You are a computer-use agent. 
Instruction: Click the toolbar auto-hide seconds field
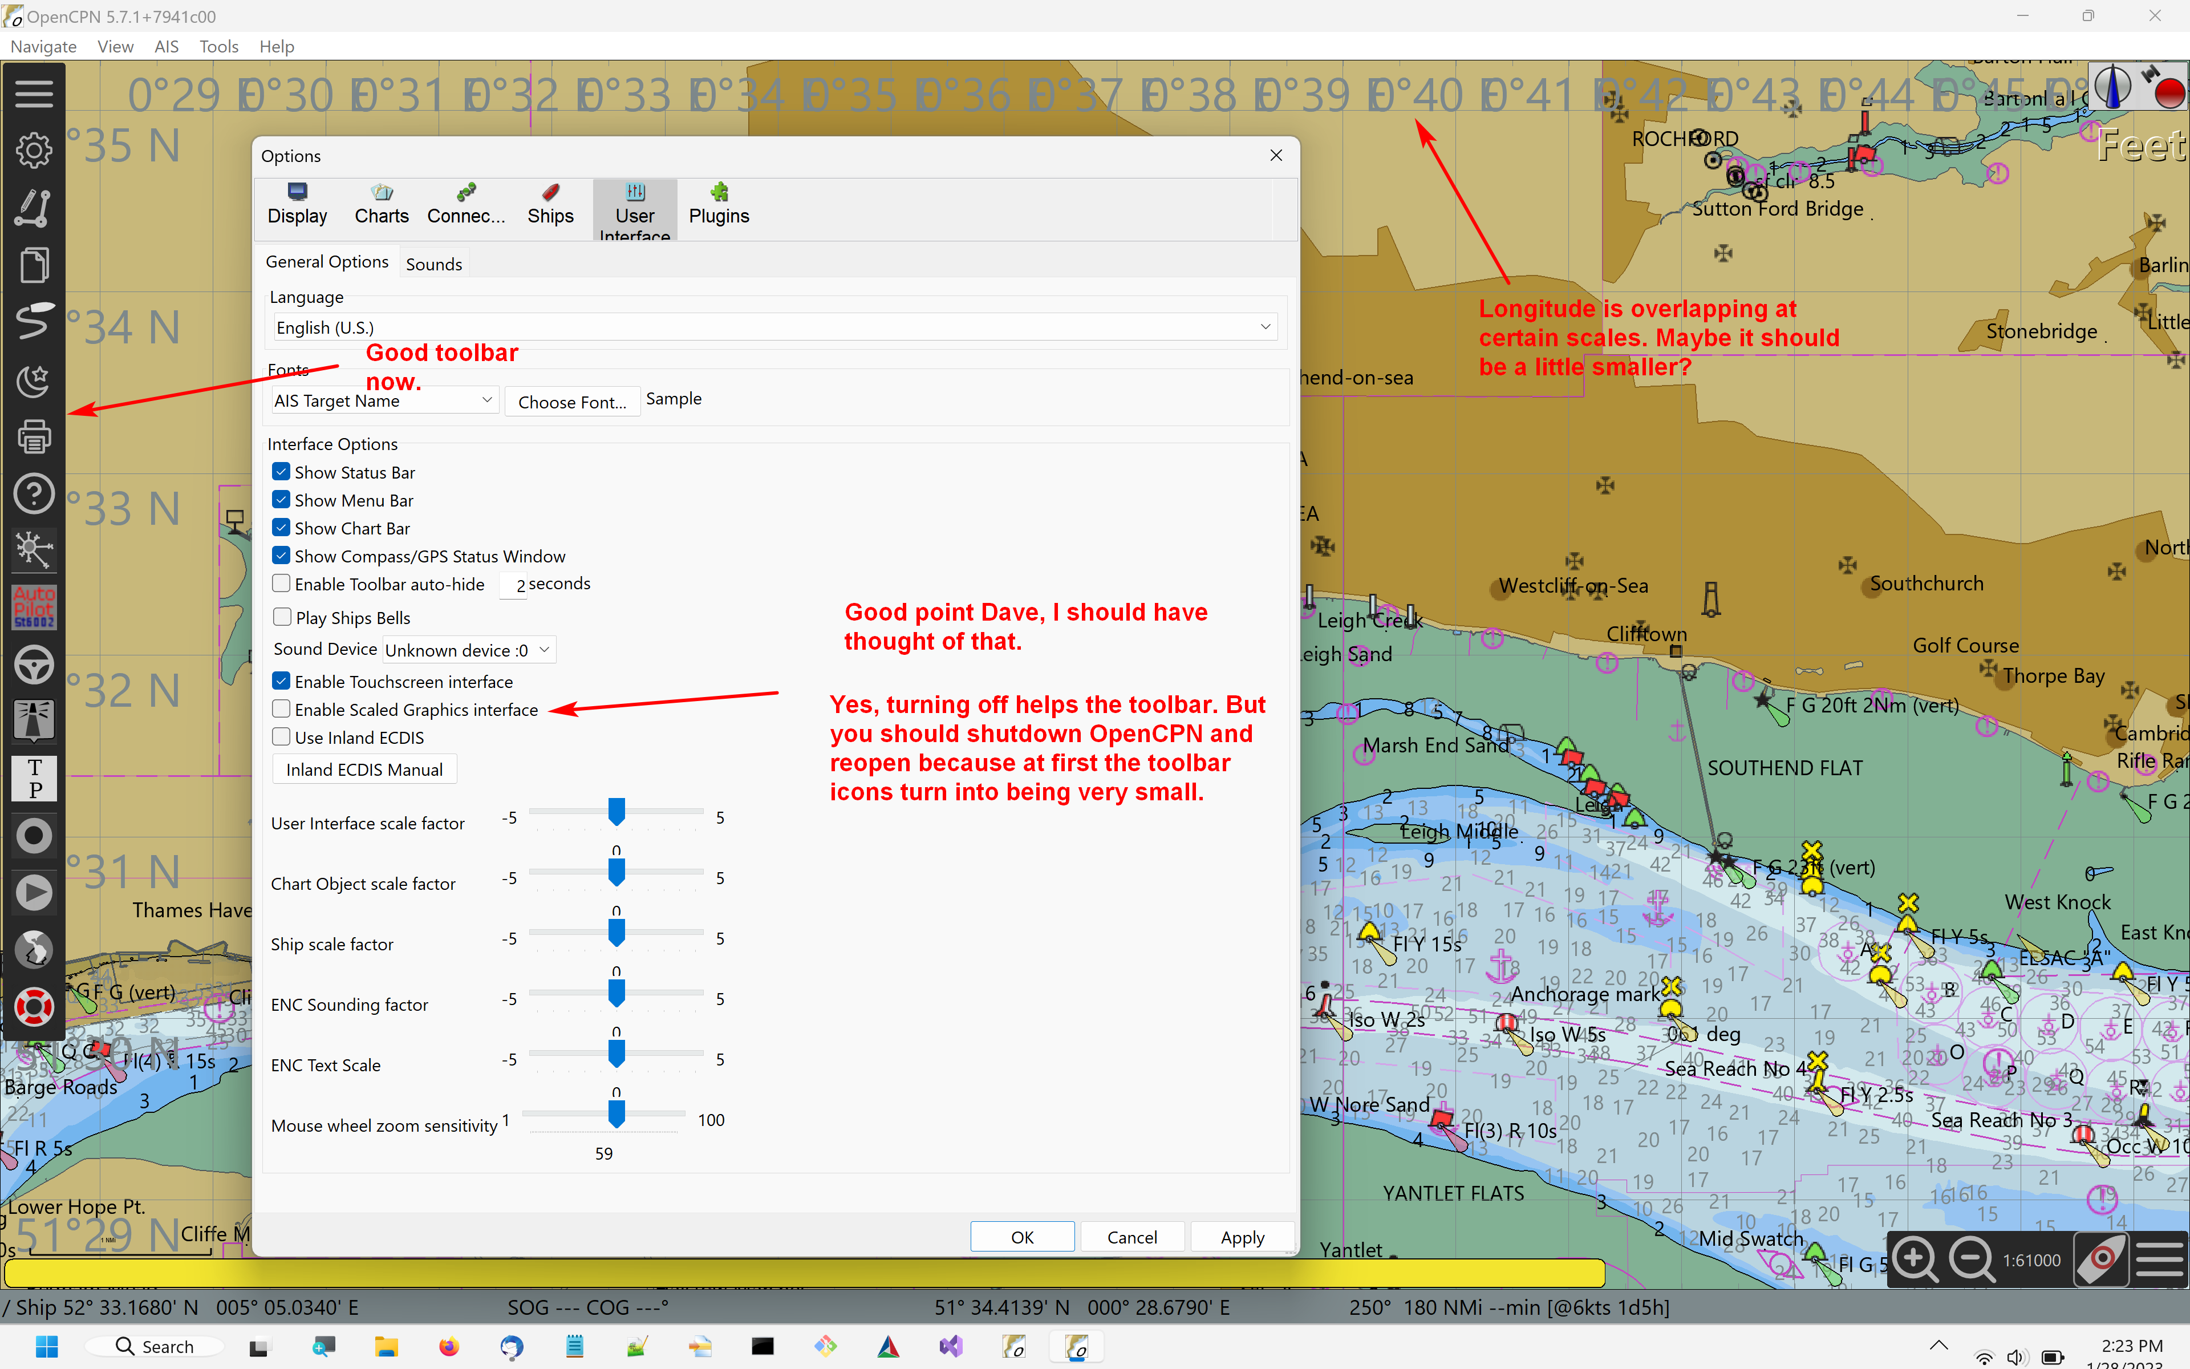point(512,585)
